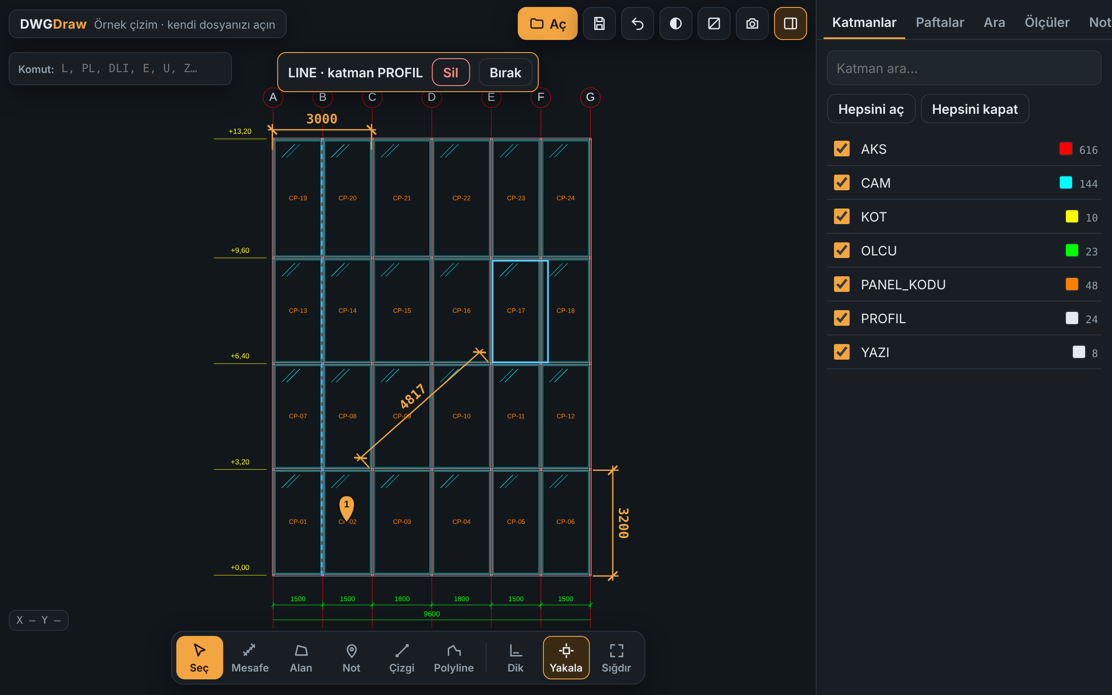The width and height of the screenshot is (1112, 695).
Task: Click the red AKS color swatch
Action: click(1065, 149)
